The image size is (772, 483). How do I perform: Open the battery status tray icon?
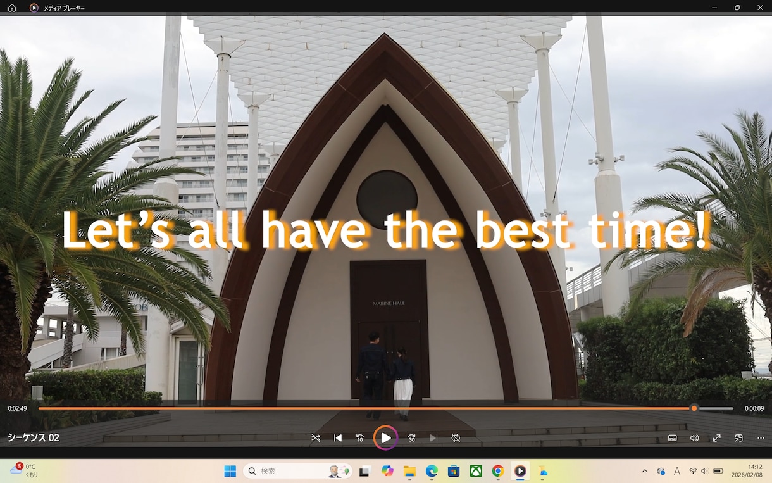(x=718, y=471)
